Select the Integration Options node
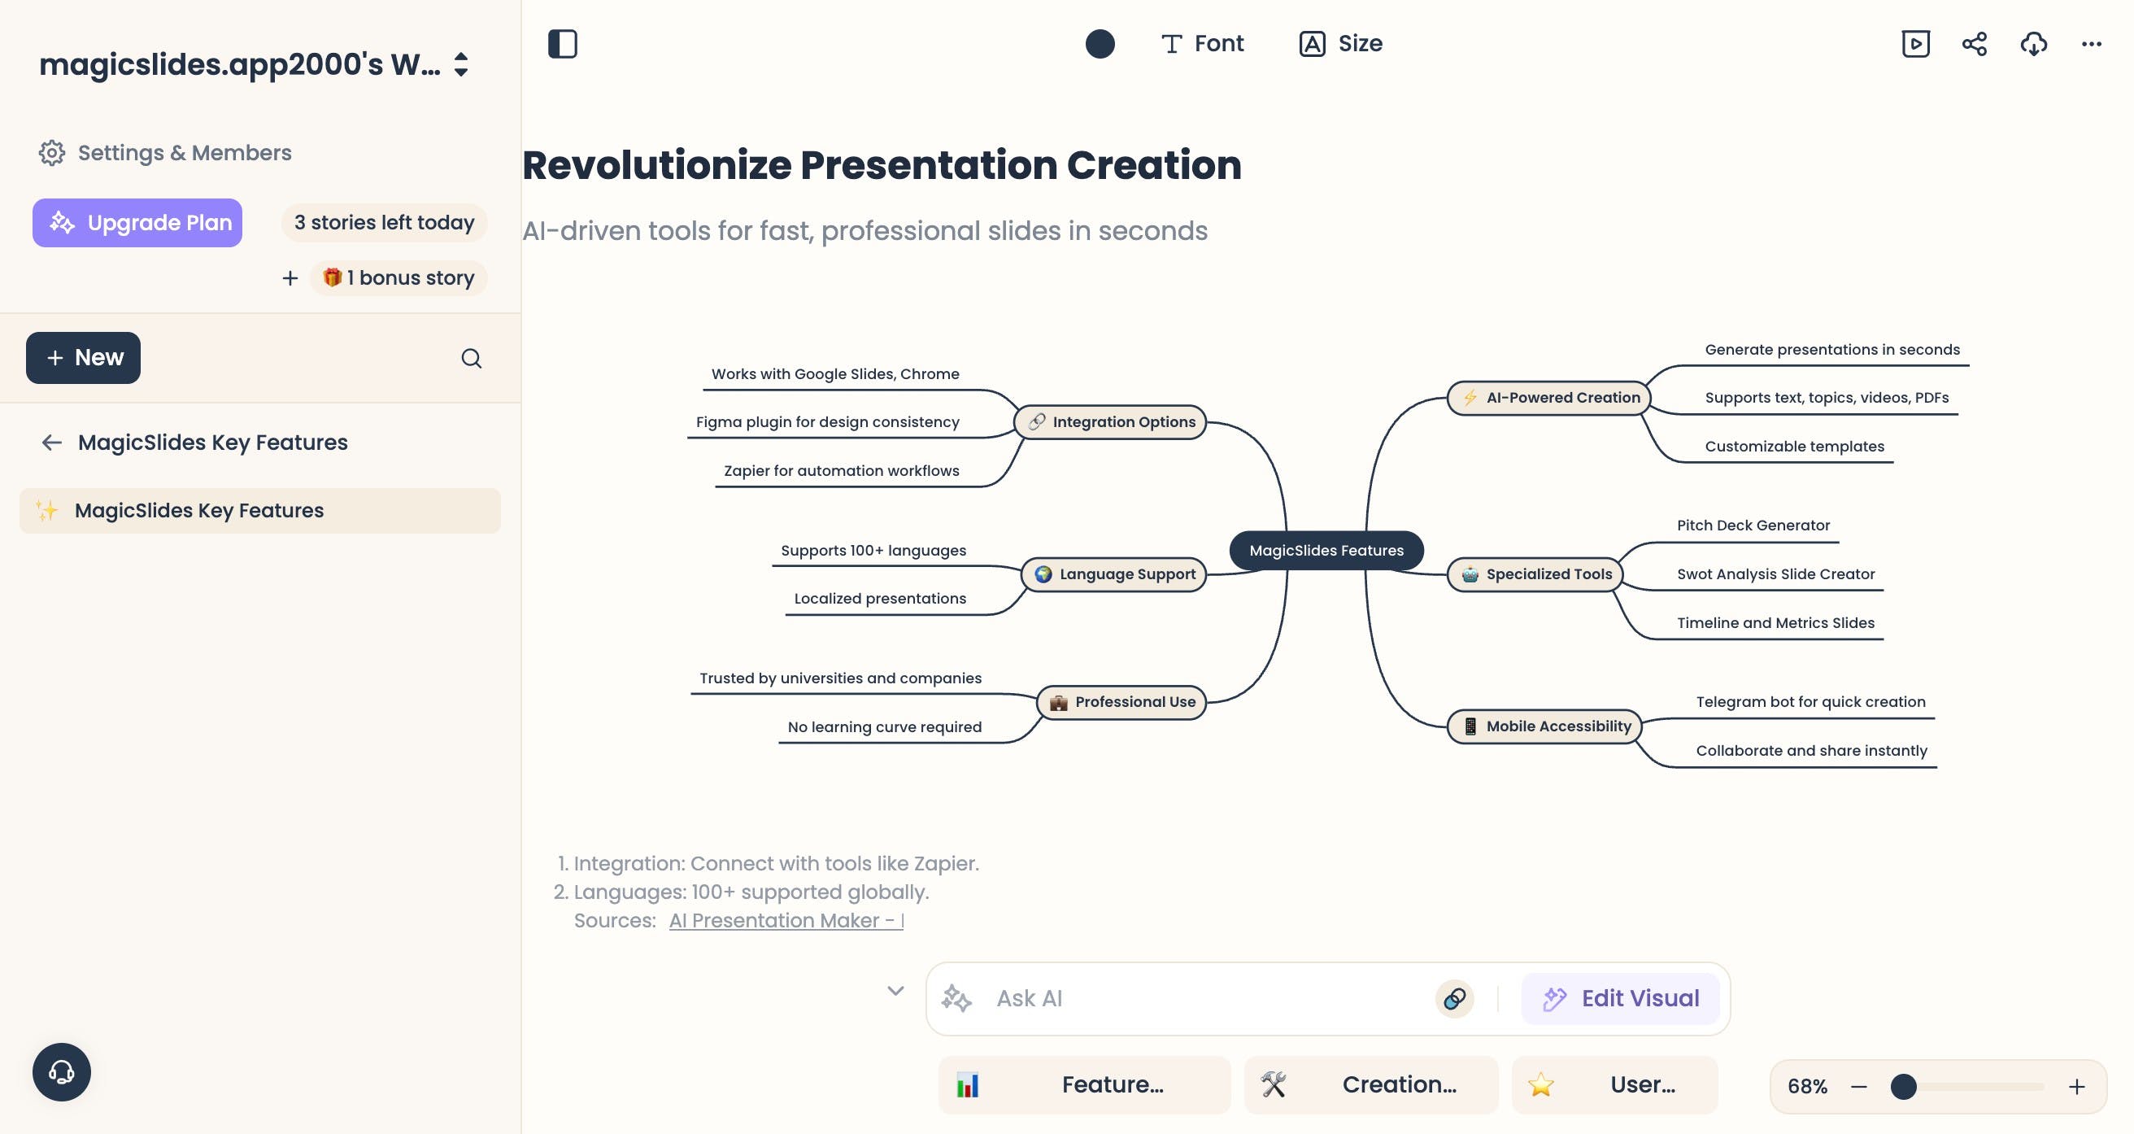The height and width of the screenshot is (1134, 2134). point(1109,421)
